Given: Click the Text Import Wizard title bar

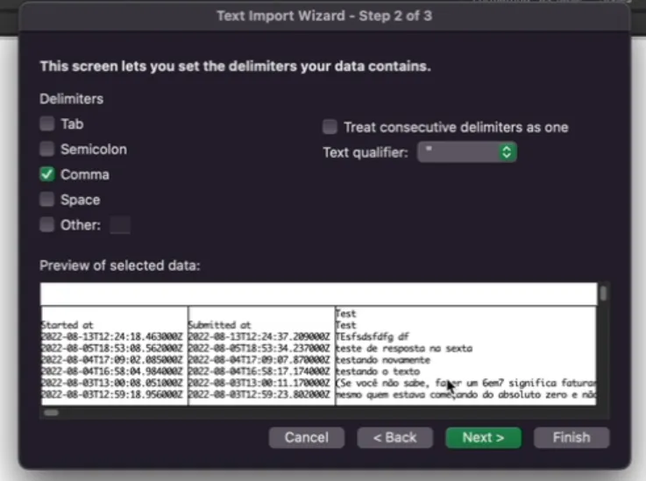Looking at the screenshot, I should point(324,16).
